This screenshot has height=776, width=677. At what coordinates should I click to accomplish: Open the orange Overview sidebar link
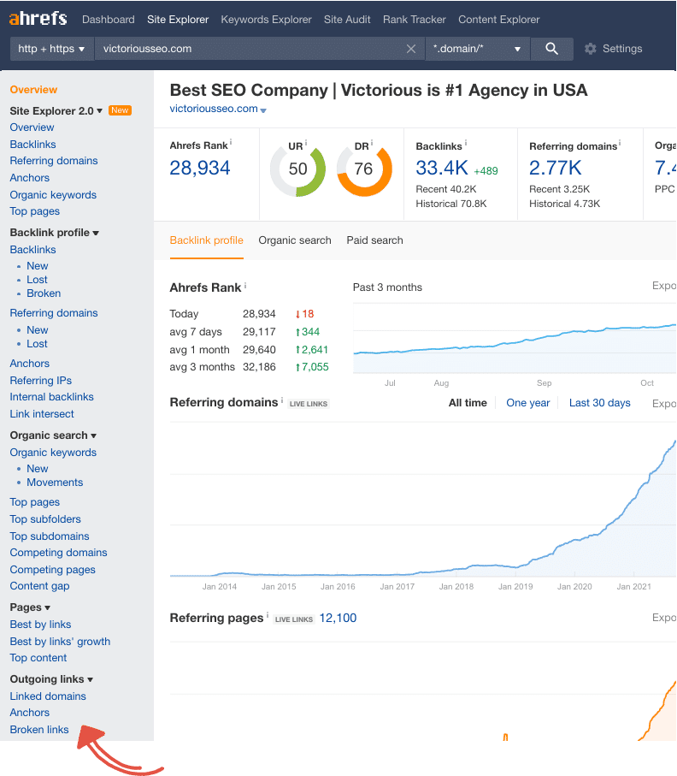point(33,90)
